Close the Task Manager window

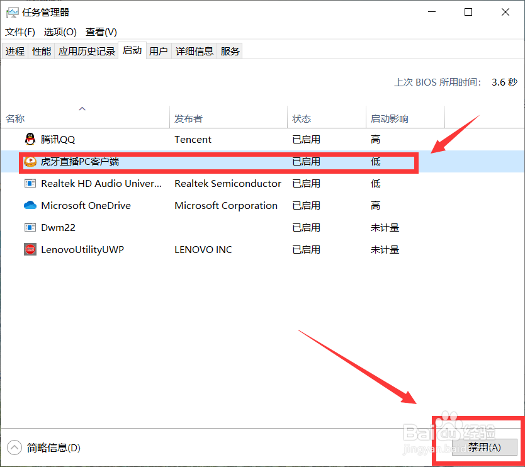click(x=505, y=12)
